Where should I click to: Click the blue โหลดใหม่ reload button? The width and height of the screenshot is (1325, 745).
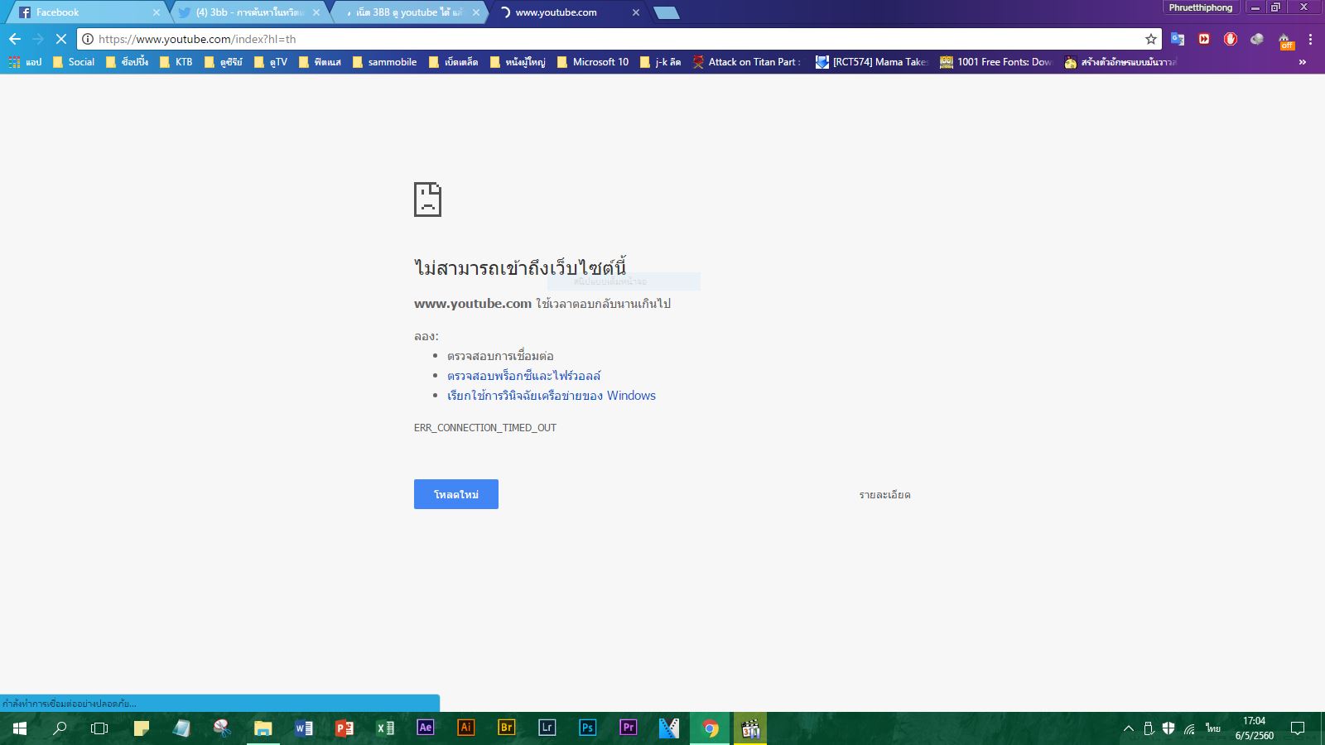456,494
